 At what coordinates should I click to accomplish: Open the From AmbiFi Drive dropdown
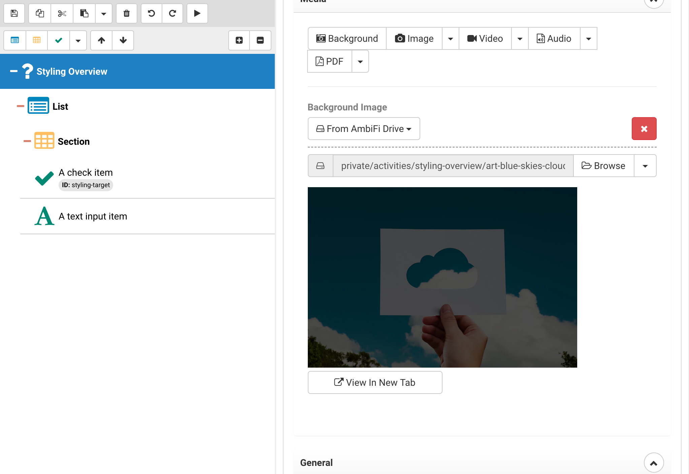click(364, 129)
